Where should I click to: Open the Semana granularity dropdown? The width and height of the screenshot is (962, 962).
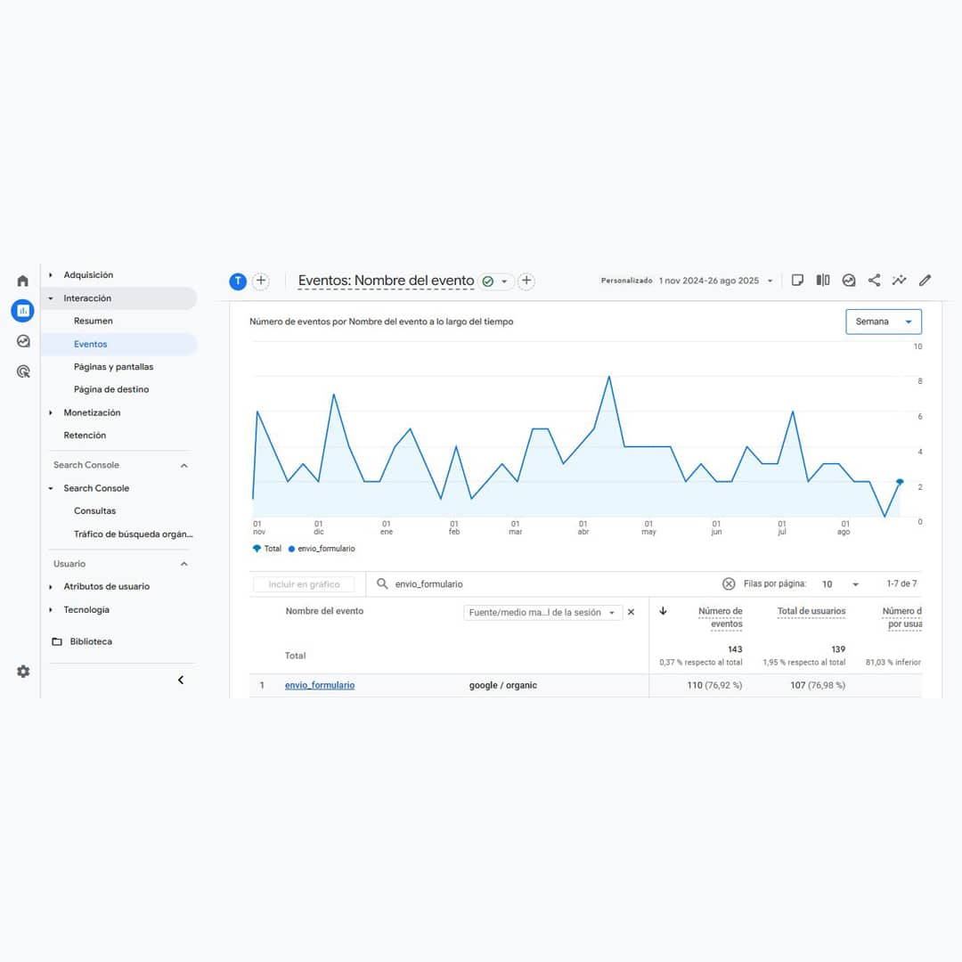883,322
